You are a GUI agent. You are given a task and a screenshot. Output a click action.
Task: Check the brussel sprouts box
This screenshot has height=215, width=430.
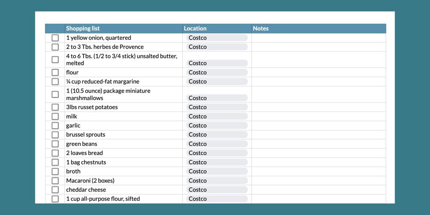tap(55, 135)
